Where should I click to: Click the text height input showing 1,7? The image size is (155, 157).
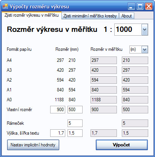click(x=58, y=133)
